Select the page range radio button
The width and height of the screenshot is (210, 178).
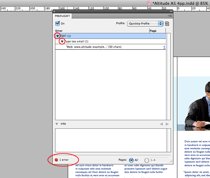pyautogui.click(x=147, y=160)
